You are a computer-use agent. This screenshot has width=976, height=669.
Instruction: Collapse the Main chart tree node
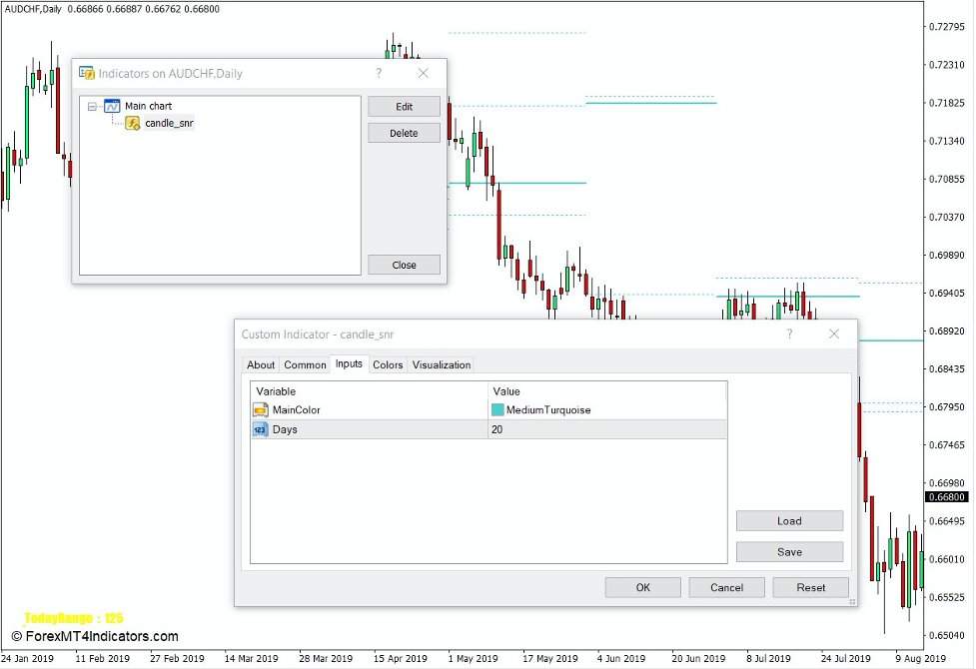[91, 106]
